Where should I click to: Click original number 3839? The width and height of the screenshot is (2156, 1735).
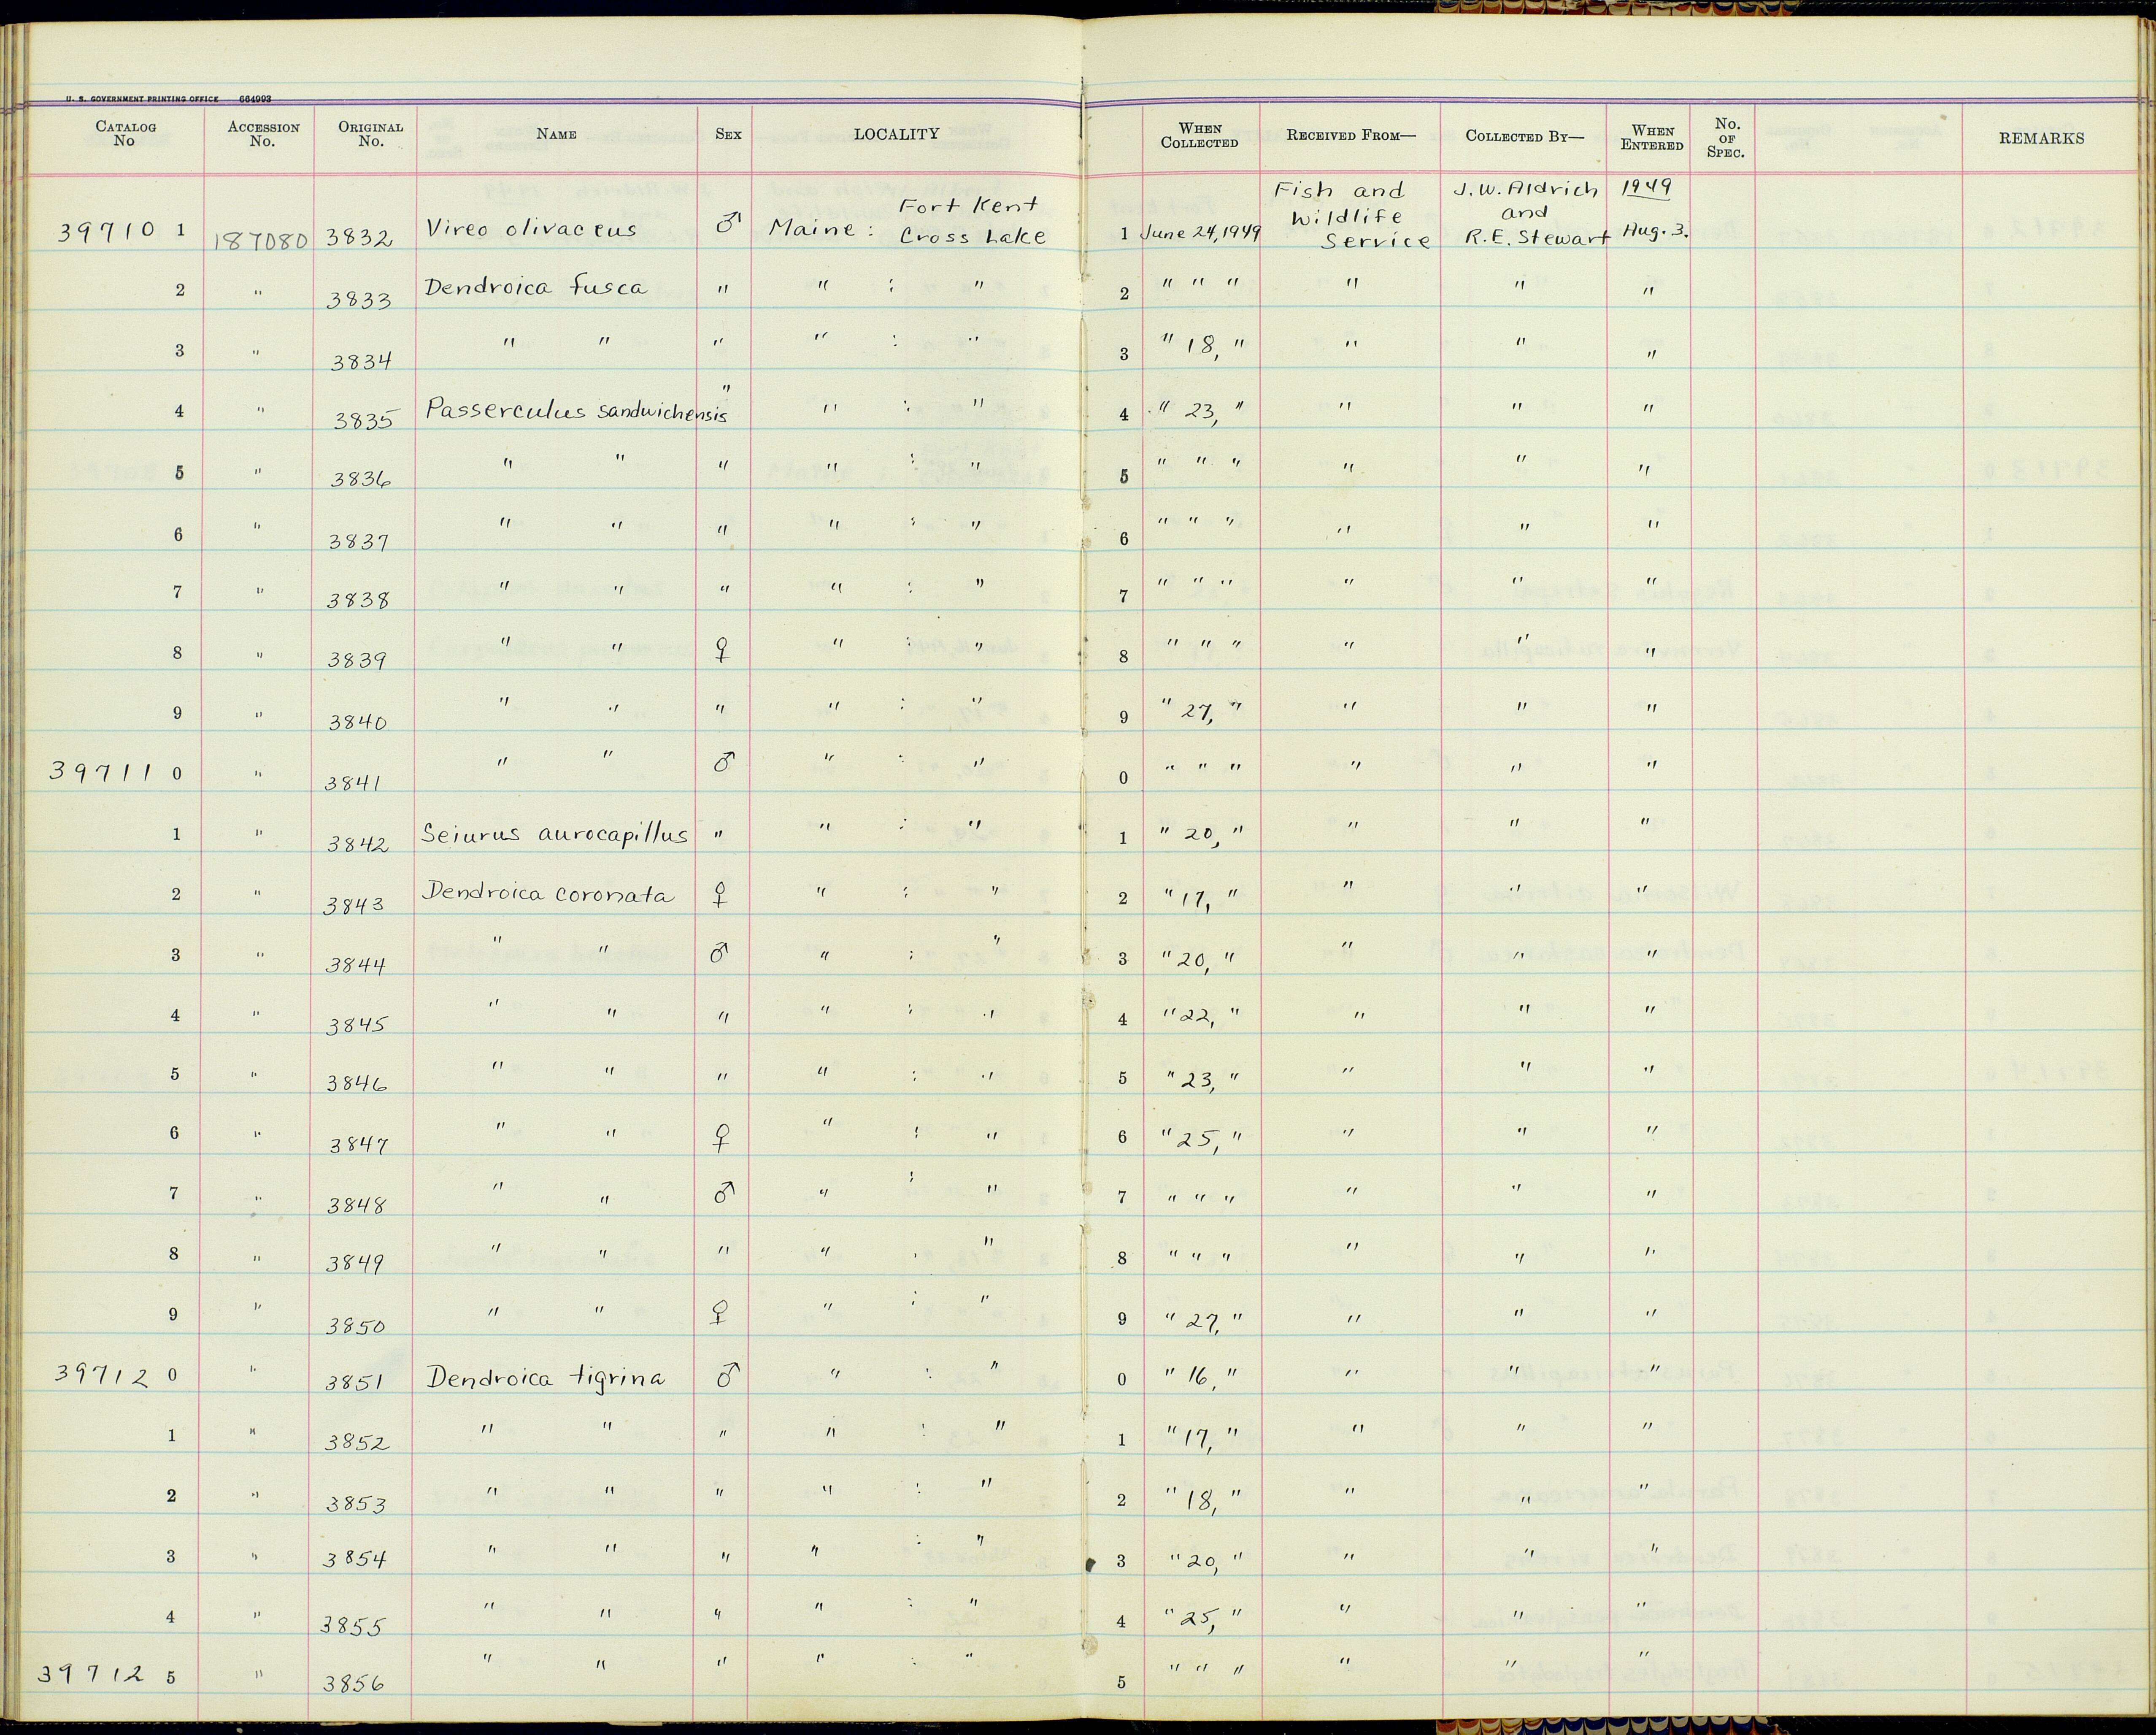coord(359,661)
